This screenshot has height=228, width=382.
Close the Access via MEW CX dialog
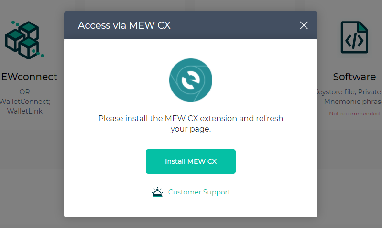[x=304, y=25]
